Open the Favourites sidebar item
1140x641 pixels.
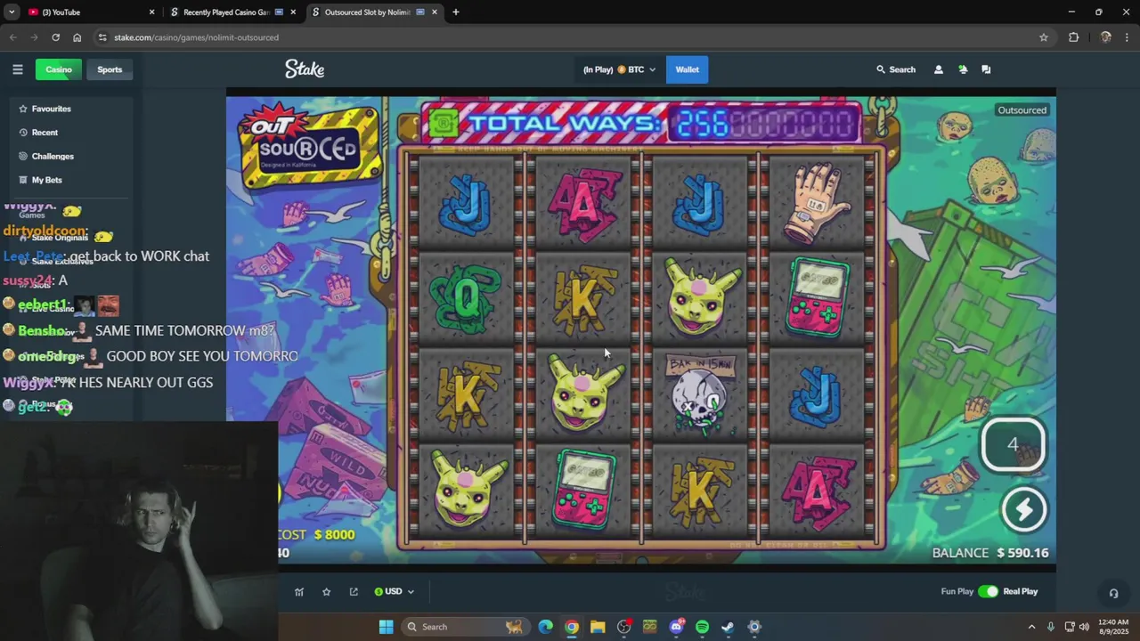[52, 109]
